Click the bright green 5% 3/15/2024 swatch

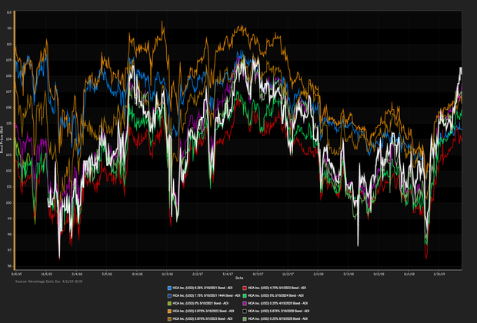click(245, 295)
